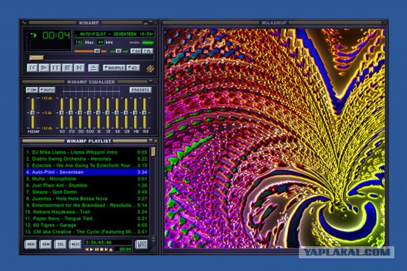Image resolution: width=407 pixels, height=271 pixels.
Task: Select track 3 Eclectek - We Are Going
Action: click(86, 166)
